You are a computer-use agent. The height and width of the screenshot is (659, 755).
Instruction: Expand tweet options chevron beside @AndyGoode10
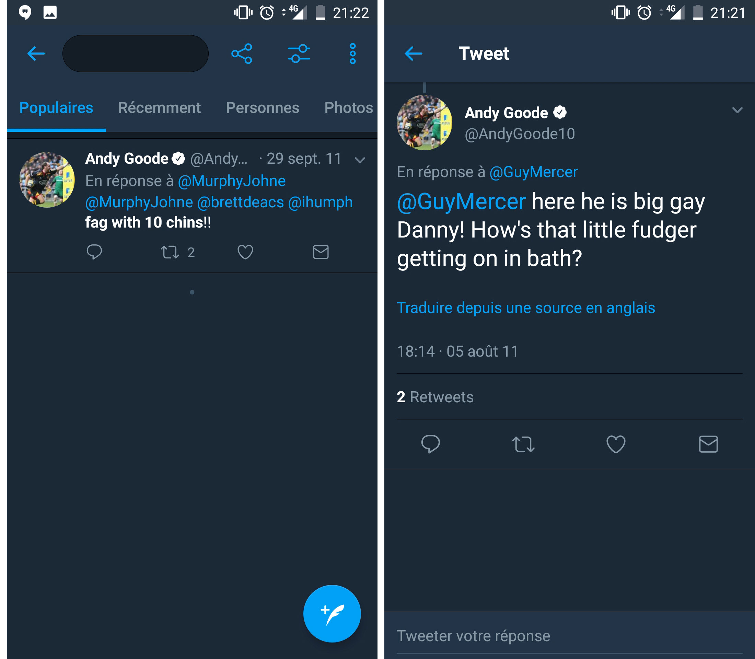pos(737,110)
